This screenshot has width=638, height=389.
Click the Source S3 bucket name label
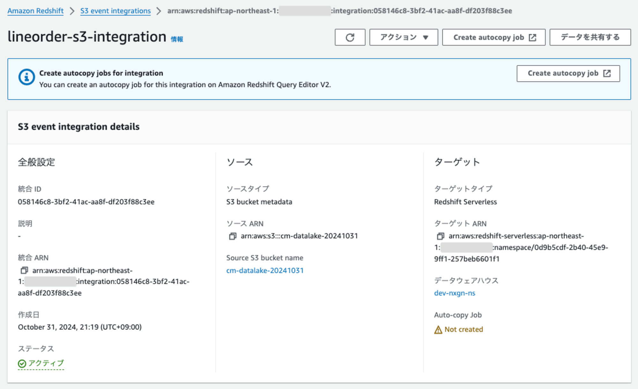point(265,258)
